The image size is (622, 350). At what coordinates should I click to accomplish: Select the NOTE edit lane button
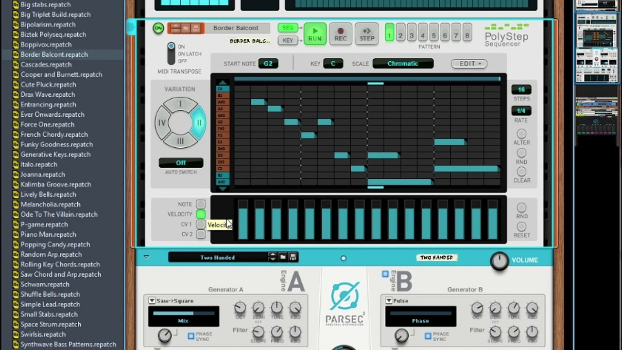(201, 204)
